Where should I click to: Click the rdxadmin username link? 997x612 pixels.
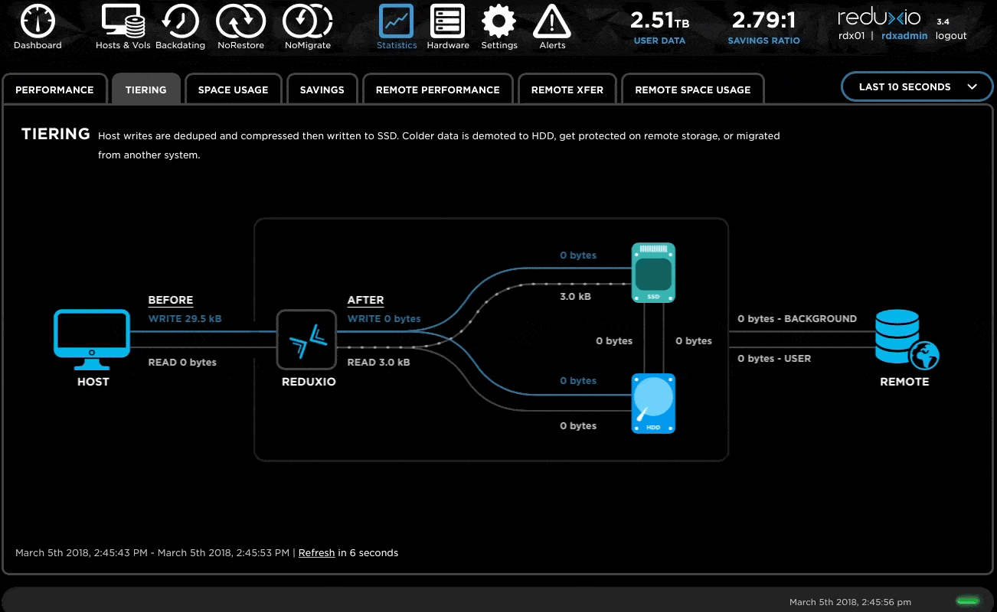click(x=904, y=36)
